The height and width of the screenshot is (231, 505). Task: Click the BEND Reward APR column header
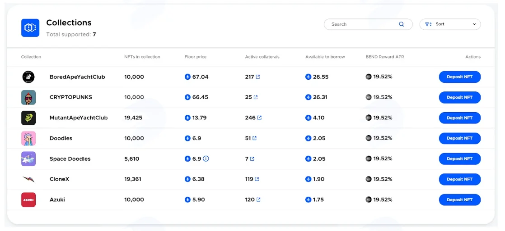pyautogui.click(x=385, y=57)
